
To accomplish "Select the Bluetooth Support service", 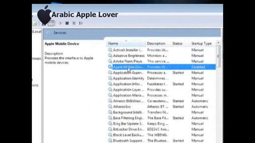I will point(161,140).
